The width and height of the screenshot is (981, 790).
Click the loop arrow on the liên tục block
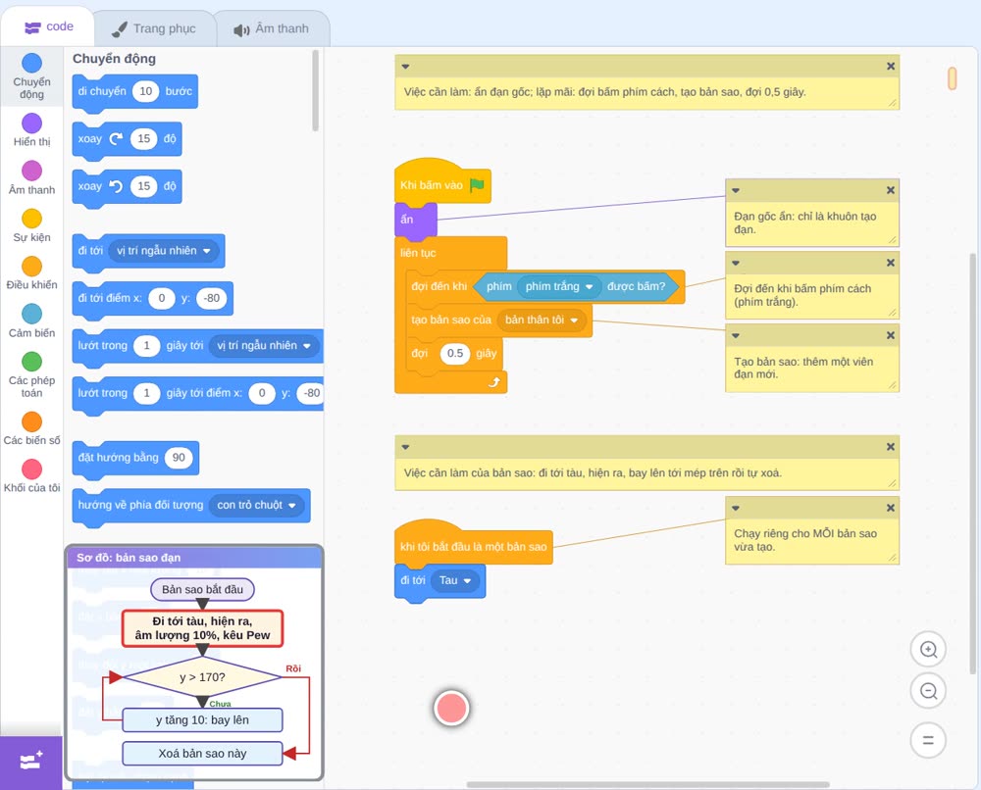494,382
